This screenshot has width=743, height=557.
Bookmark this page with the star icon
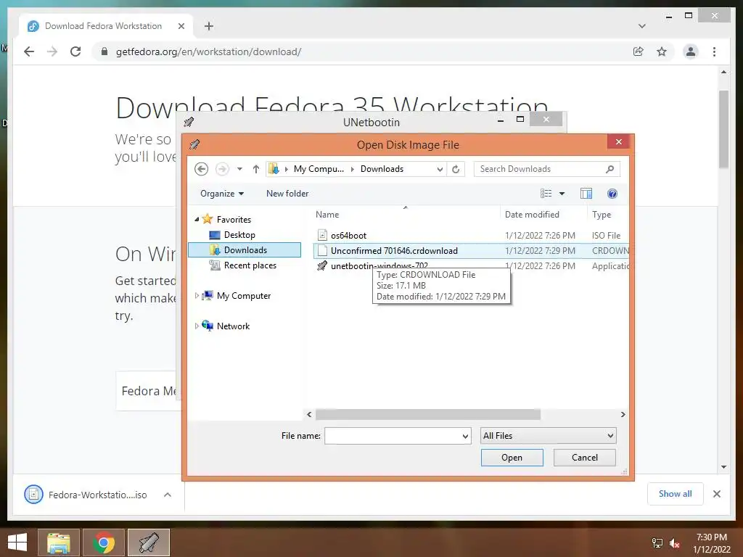click(x=662, y=51)
